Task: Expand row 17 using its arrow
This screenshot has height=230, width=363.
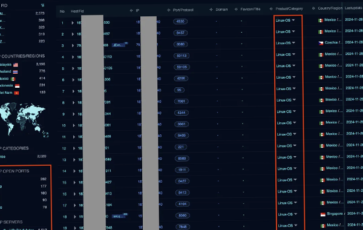Action: (x=74, y=205)
